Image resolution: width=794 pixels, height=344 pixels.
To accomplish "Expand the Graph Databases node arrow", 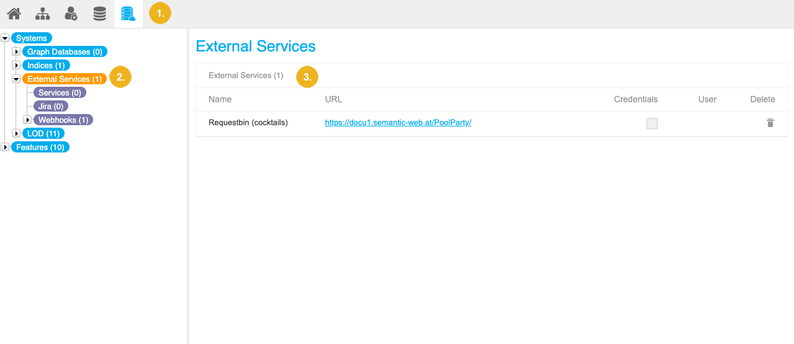I will pos(17,51).
